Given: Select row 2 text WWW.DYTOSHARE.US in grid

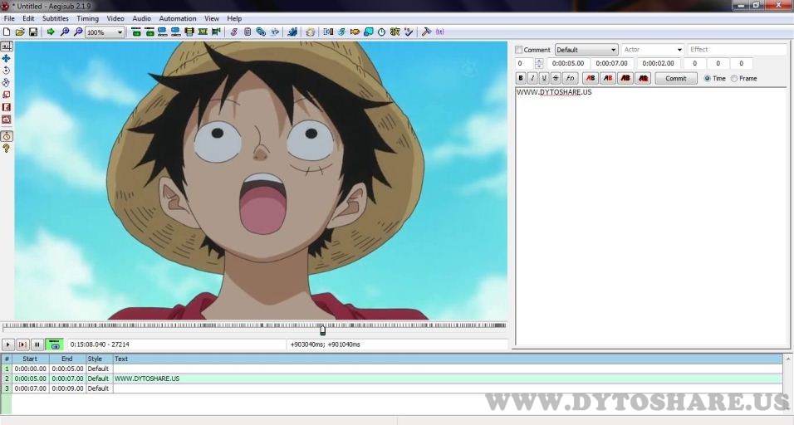Looking at the screenshot, I should coord(147,379).
